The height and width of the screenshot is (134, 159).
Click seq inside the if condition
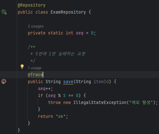coord(52,96)
